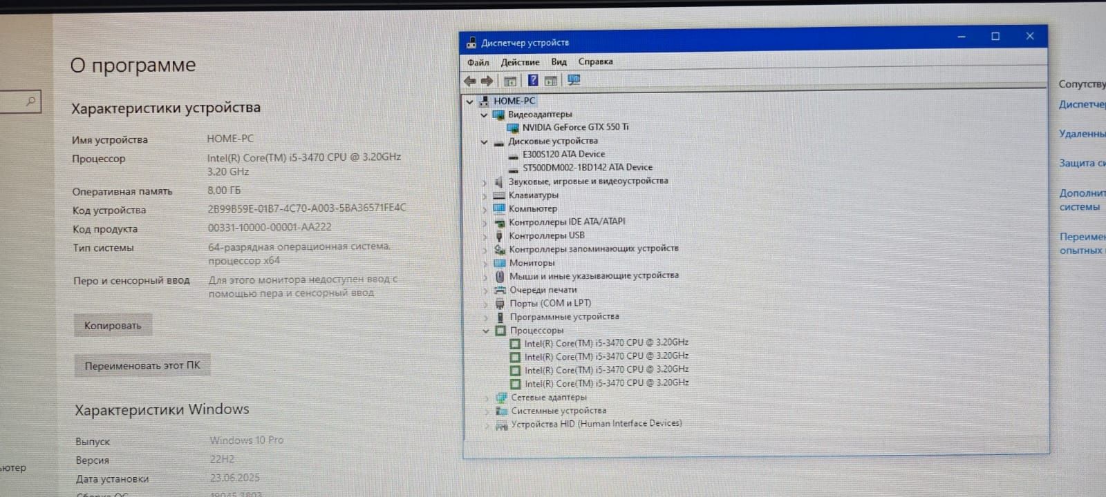The image size is (1106, 497).
Task: Collapse the HOME-PC root node
Action: coord(469,101)
